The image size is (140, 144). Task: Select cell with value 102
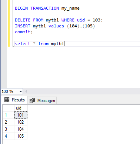click(21, 122)
